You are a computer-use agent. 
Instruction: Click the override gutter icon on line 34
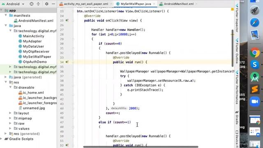coord(67,62)
